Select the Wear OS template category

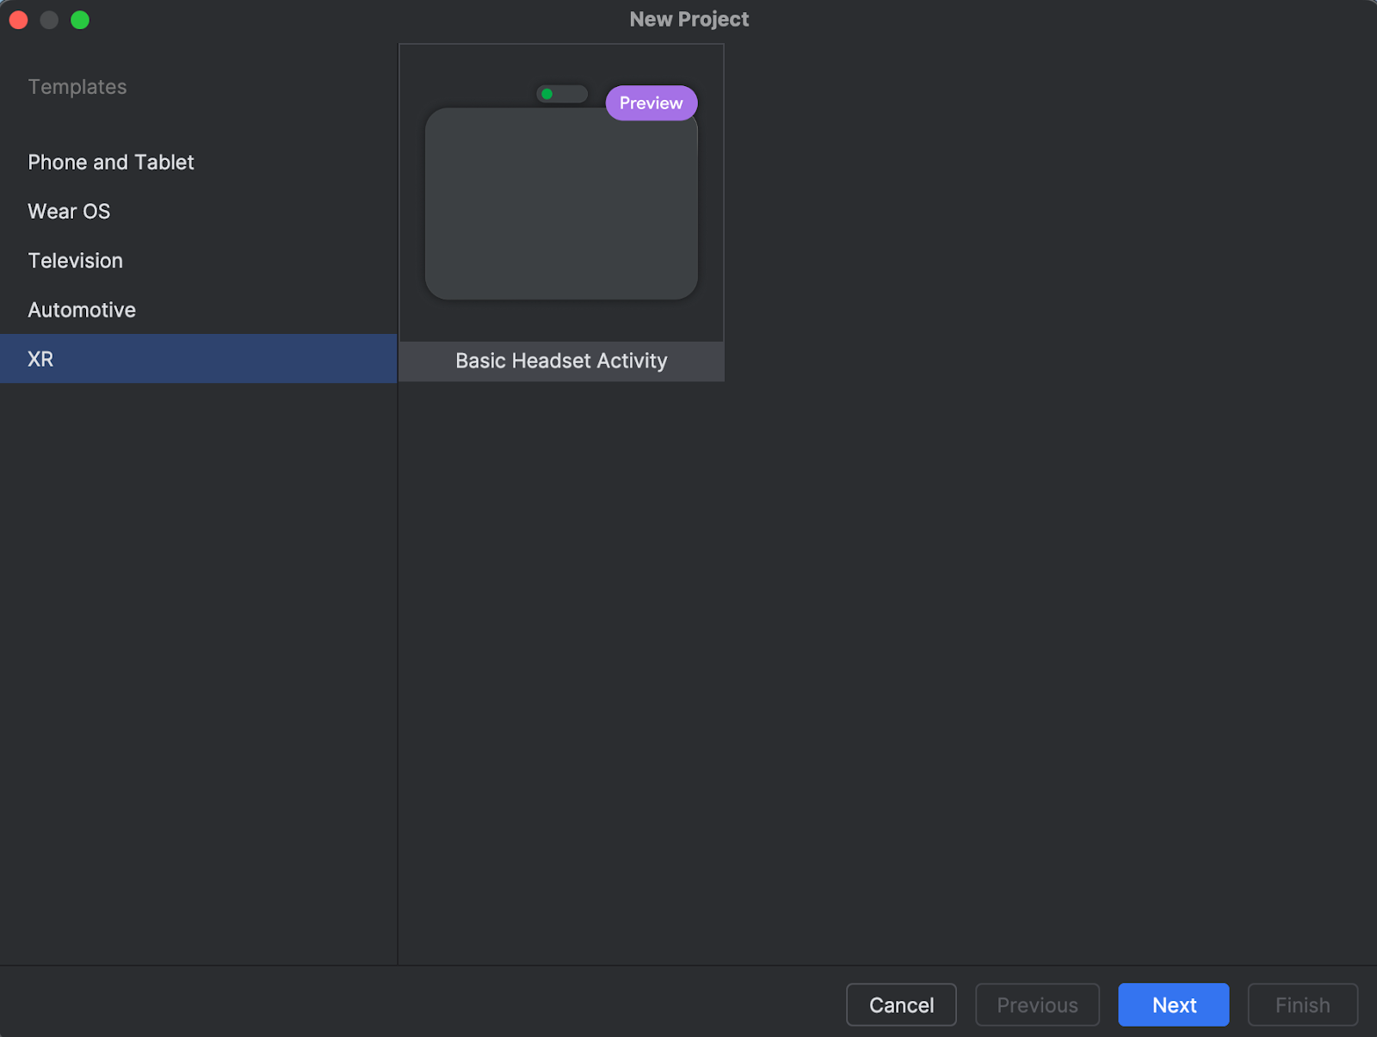coord(69,211)
